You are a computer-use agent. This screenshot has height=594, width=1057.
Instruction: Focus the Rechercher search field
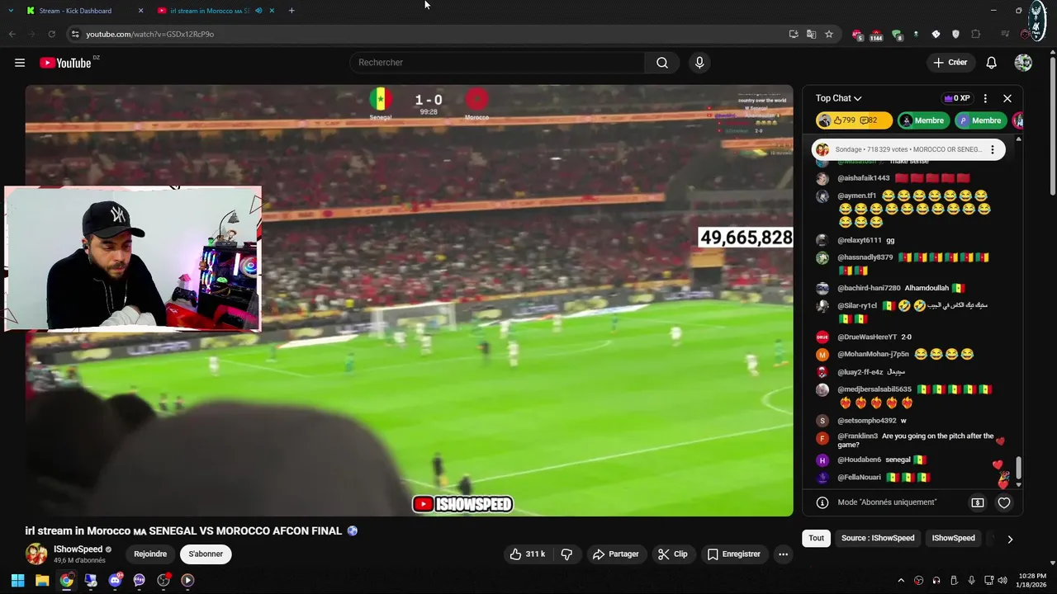(497, 63)
